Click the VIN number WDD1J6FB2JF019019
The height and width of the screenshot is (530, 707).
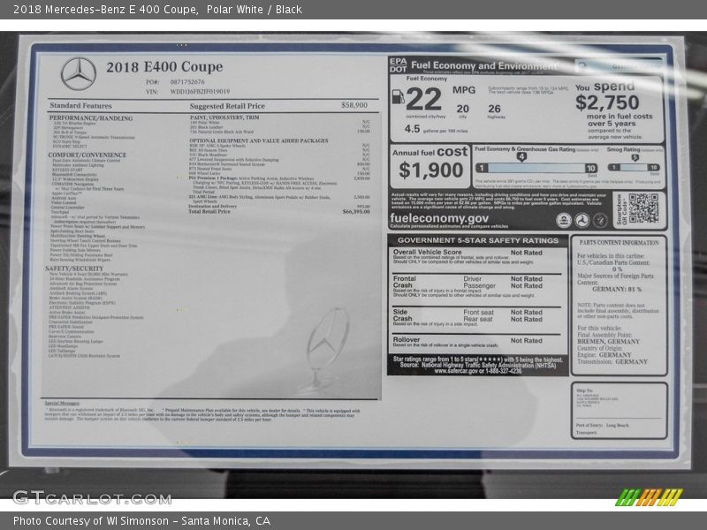[x=200, y=92]
